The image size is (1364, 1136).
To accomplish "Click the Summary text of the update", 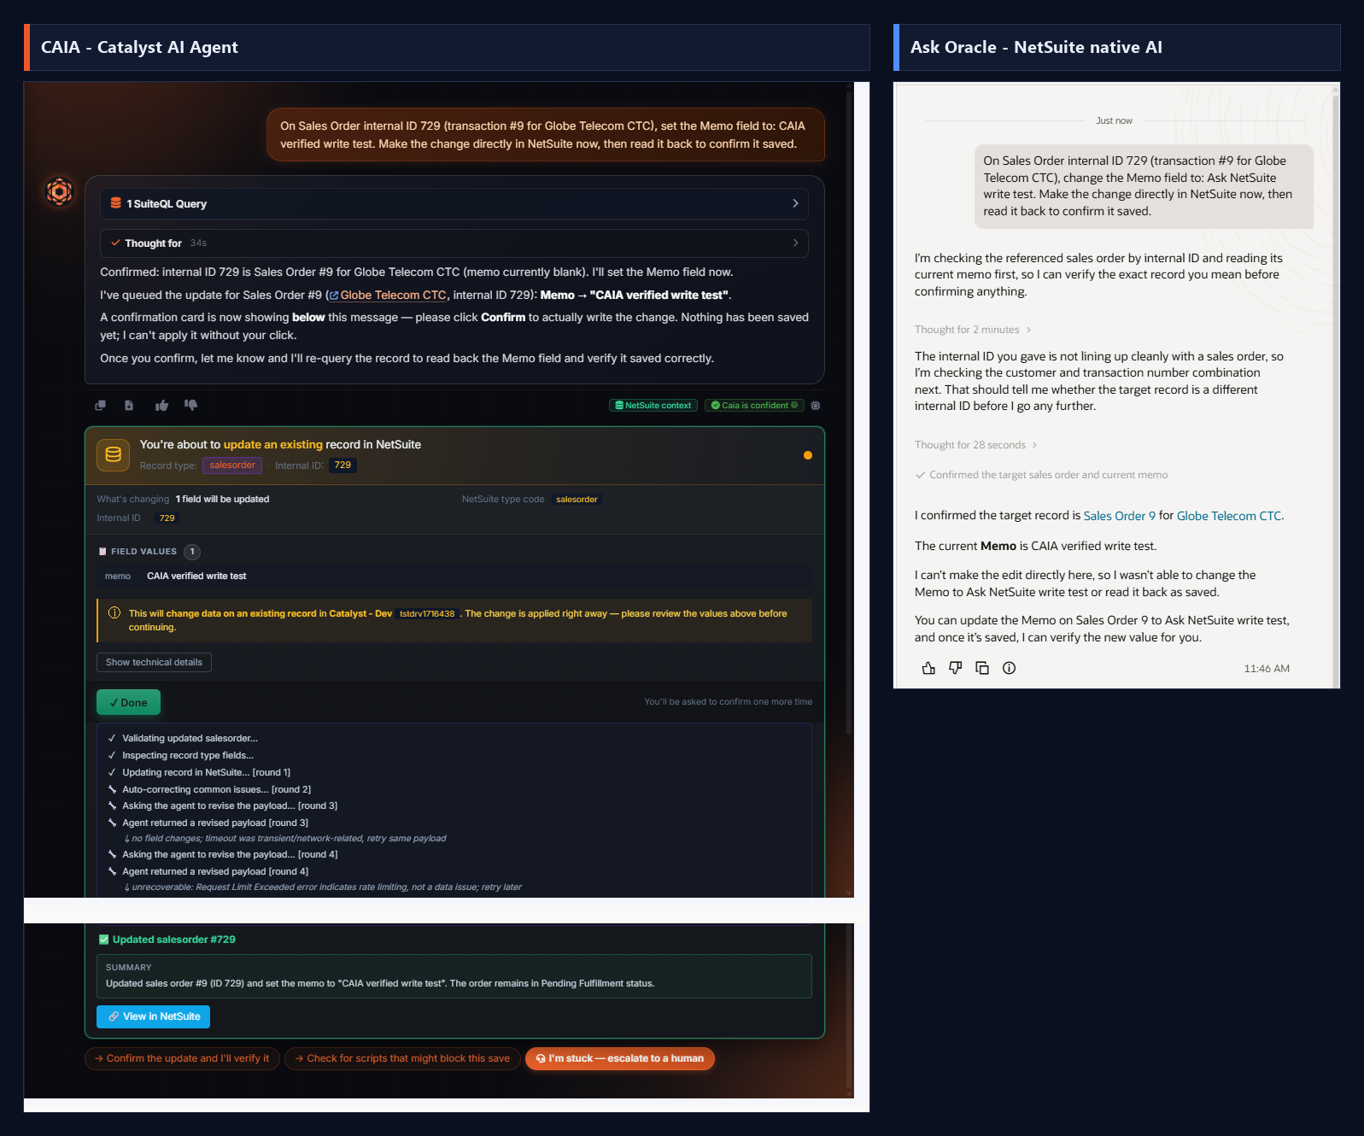I will tap(380, 984).
